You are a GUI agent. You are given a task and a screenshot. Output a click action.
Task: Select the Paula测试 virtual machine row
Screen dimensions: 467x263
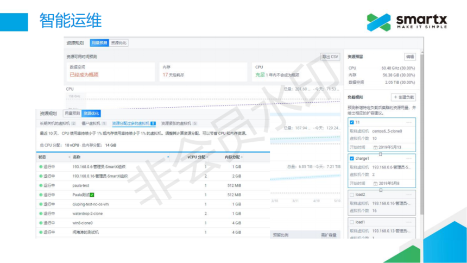click(153, 195)
